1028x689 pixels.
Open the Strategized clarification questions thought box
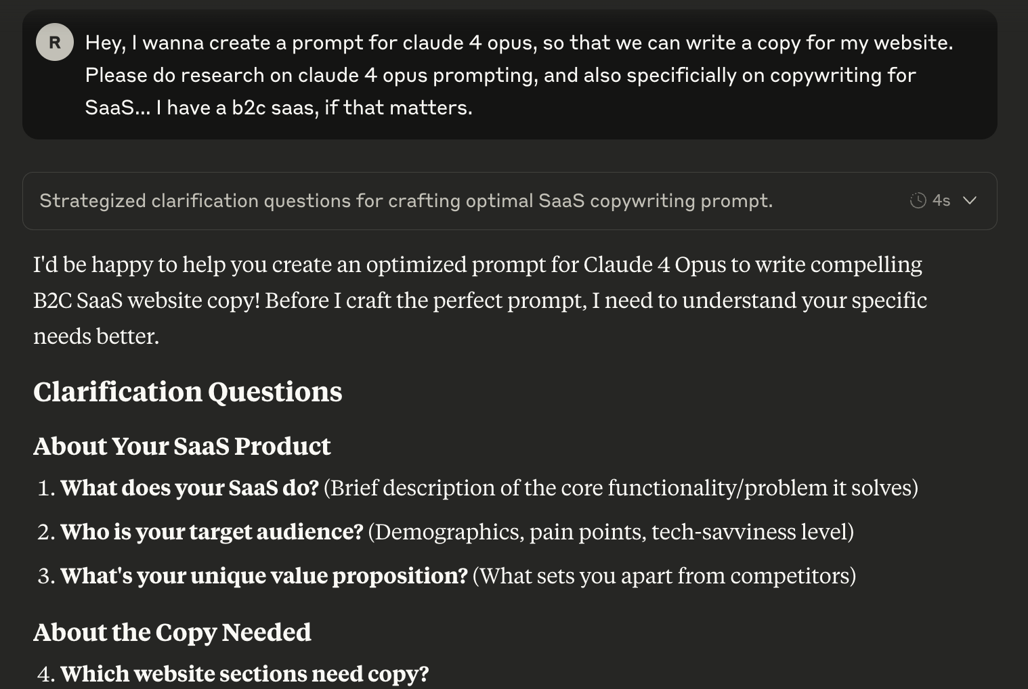[x=509, y=201]
